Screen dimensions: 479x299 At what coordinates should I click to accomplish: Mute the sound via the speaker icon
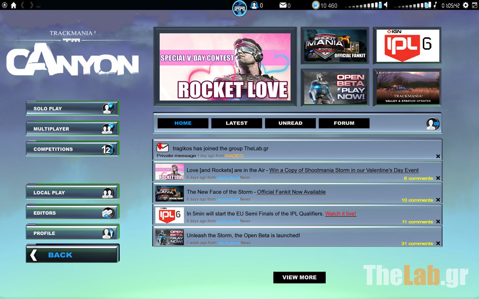[386, 5]
